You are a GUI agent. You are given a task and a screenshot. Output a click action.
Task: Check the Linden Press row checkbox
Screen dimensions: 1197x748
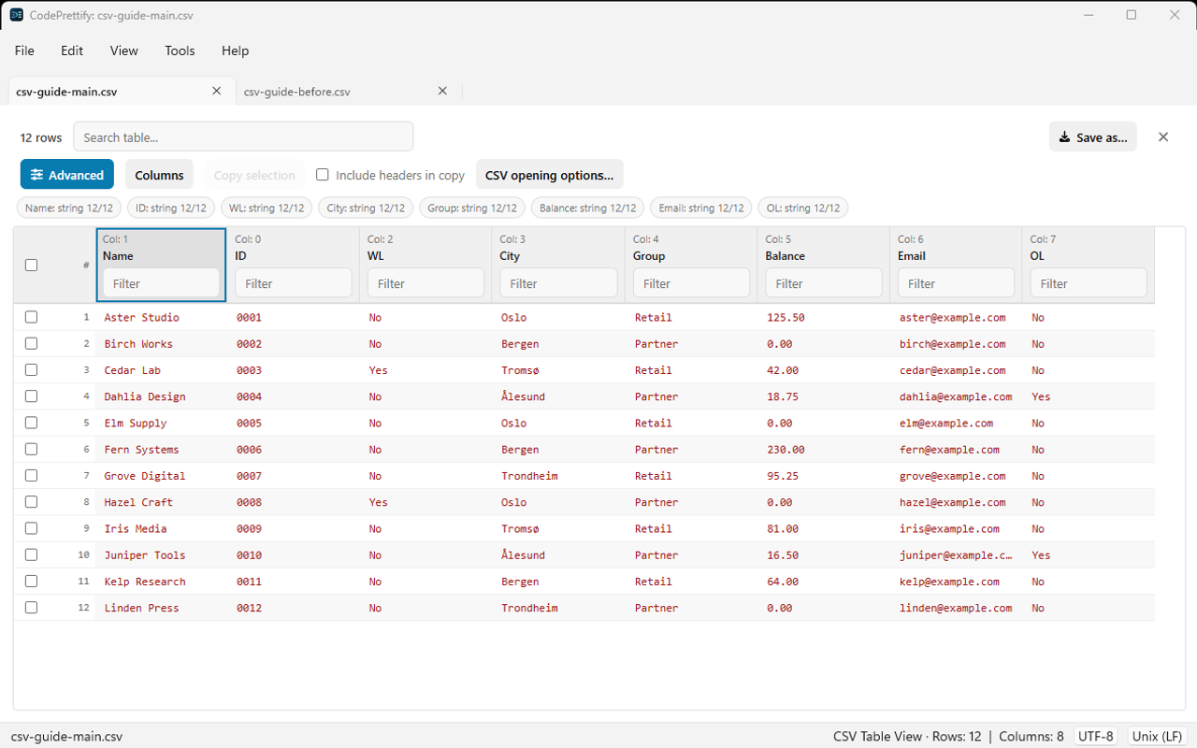31,607
